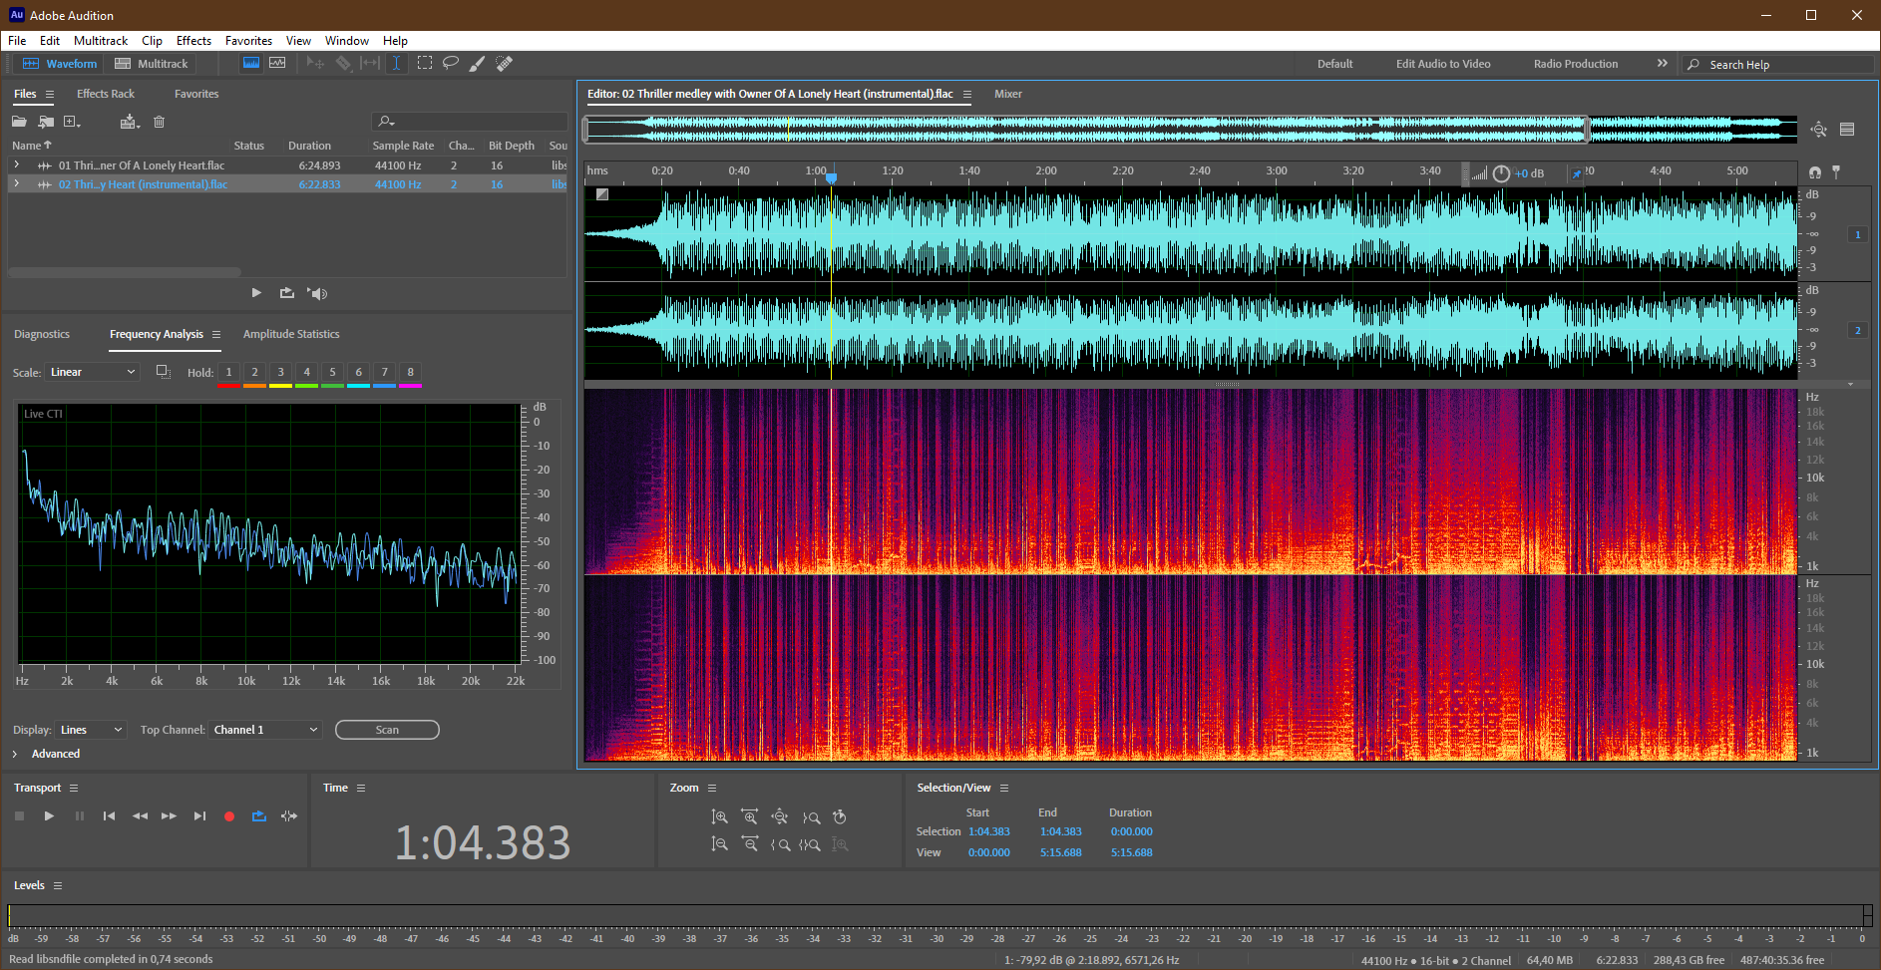Viewport: 1881px width, 970px height.
Task: Toggle Show Spectral Pitch Display button
Action: [x=277, y=63]
